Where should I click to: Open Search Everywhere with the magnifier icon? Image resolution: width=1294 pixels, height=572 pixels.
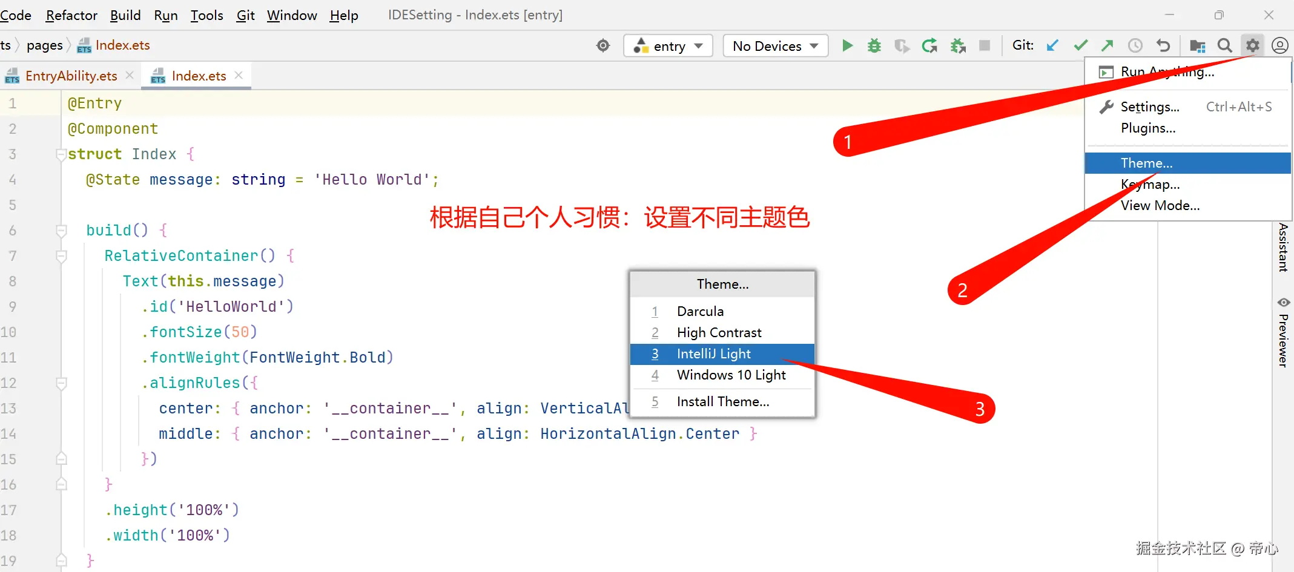pyautogui.click(x=1224, y=45)
